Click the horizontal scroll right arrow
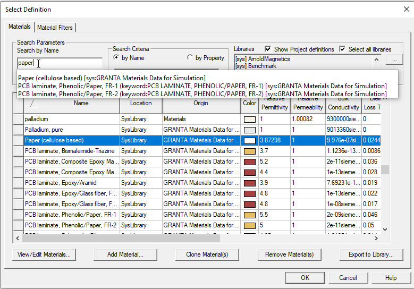This screenshot has height=289, width=414. [376, 239]
